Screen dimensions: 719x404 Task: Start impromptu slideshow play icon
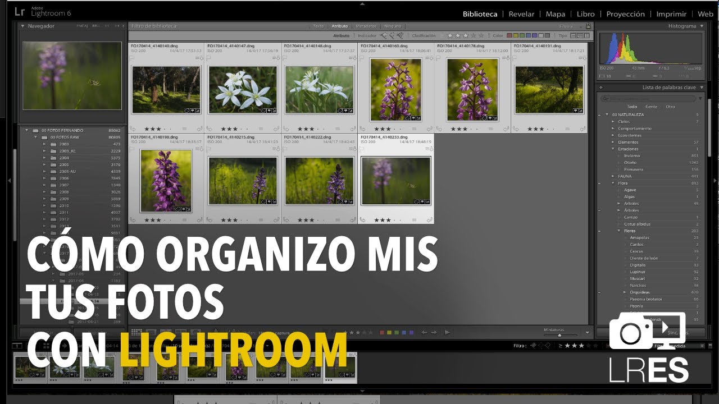pyautogui.click(x=447, y=332)
